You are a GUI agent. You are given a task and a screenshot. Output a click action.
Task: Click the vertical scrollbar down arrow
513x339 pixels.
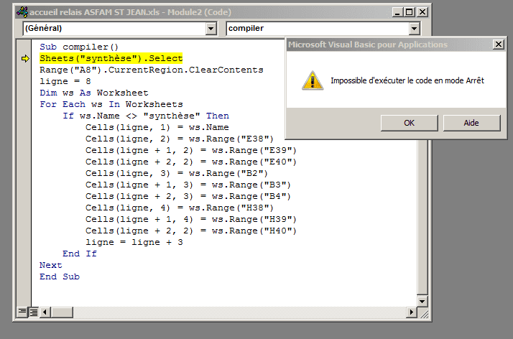click(423, 299)
